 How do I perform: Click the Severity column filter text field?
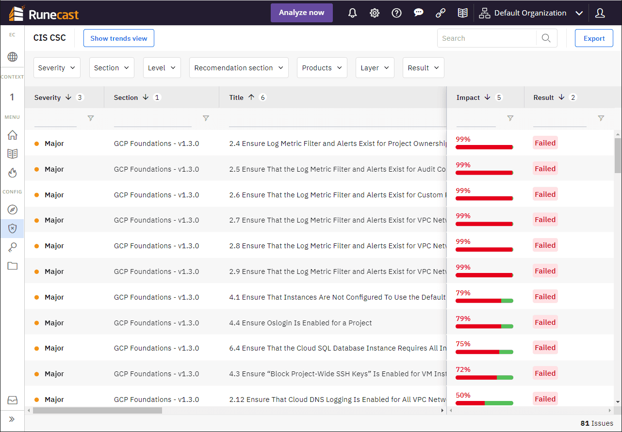(55, 119)
